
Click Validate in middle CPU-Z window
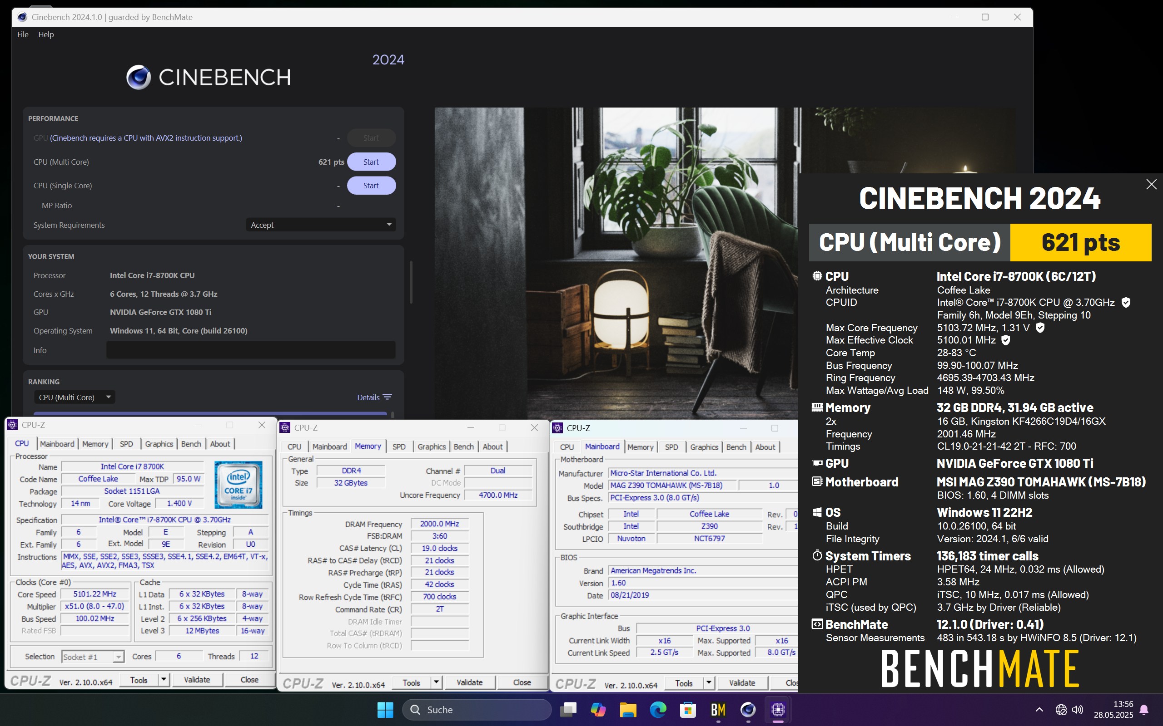pos(470,682)
